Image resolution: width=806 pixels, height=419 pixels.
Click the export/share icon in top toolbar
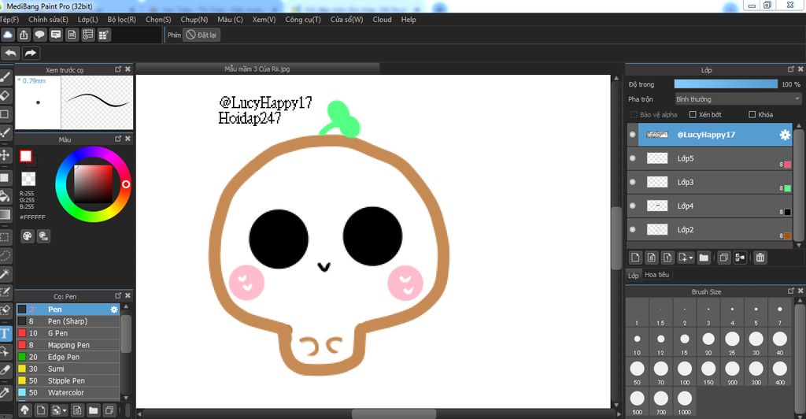24,35
